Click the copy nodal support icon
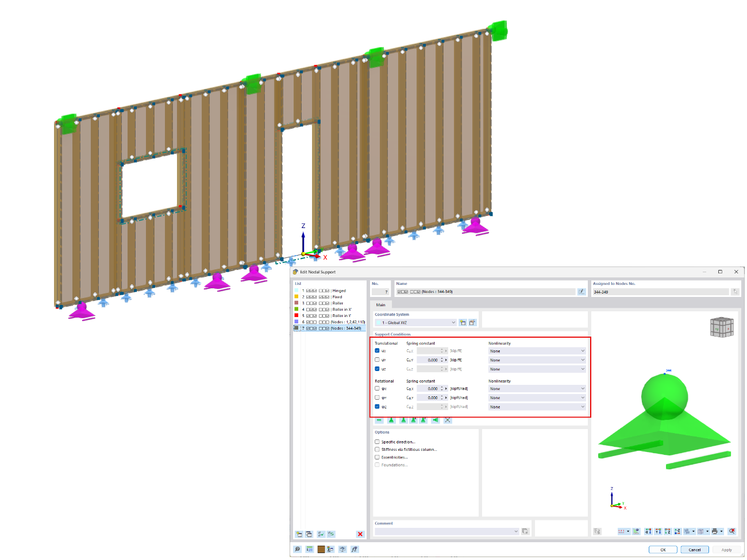The height and width of the screenshot is (560, 747). 309,534
